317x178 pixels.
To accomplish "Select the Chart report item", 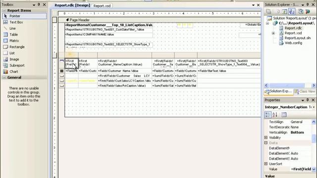I will pyautogui.click(x=24, y=72).
